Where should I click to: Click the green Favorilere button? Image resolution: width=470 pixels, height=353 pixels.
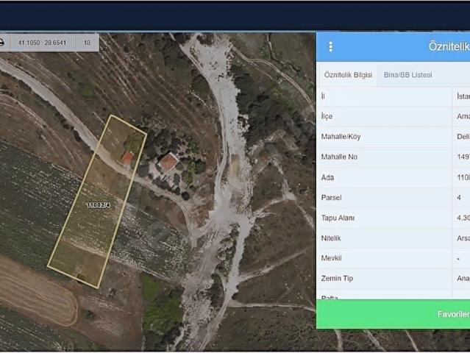(394, 314)
